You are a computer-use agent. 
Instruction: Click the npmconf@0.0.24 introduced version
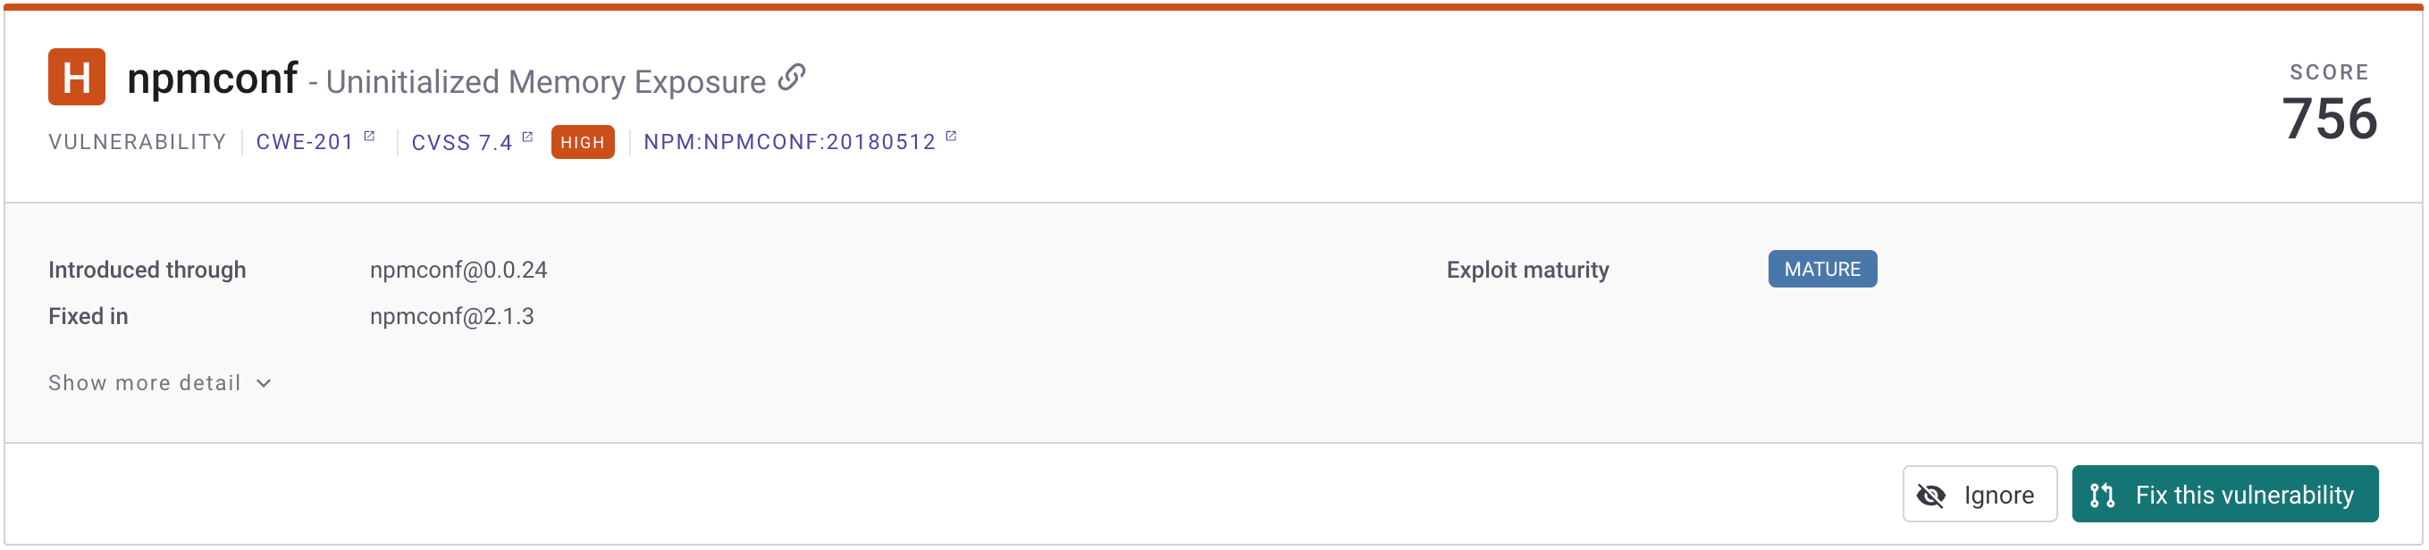pyautogui.click(x=458, y=271)
